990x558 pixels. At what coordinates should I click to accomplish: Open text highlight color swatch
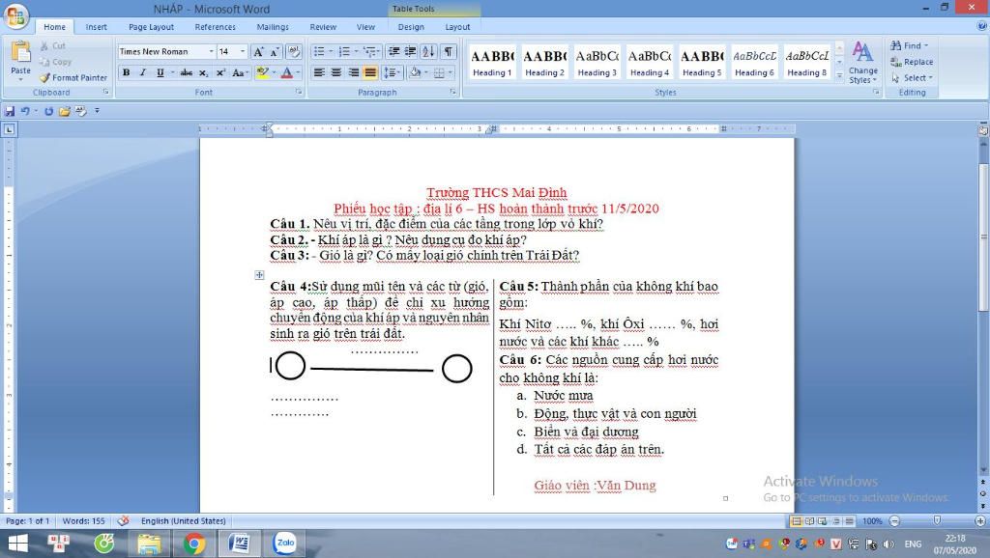tap(263, 73)
